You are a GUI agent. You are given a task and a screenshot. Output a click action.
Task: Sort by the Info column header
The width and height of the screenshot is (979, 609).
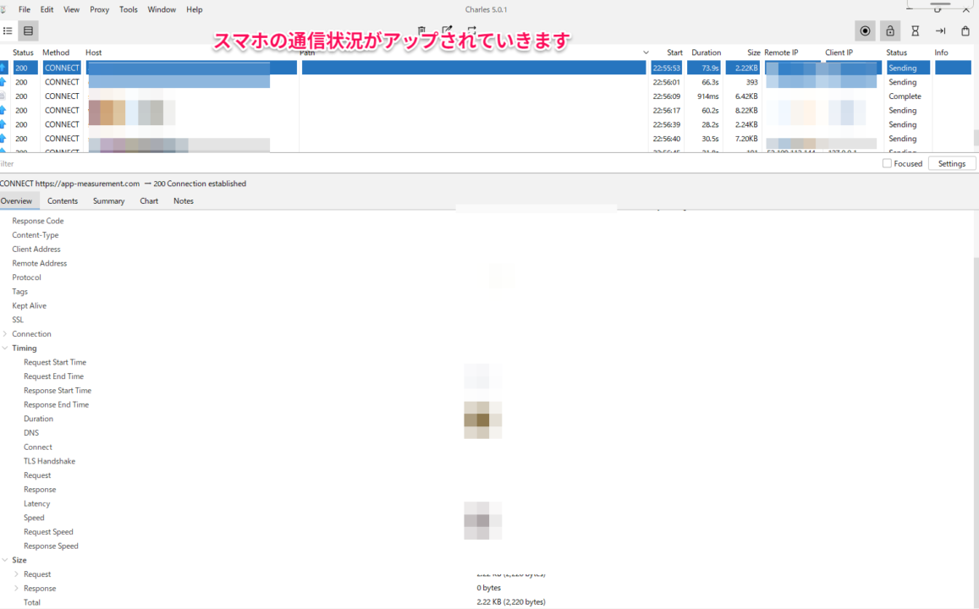(x=941, y=52)
